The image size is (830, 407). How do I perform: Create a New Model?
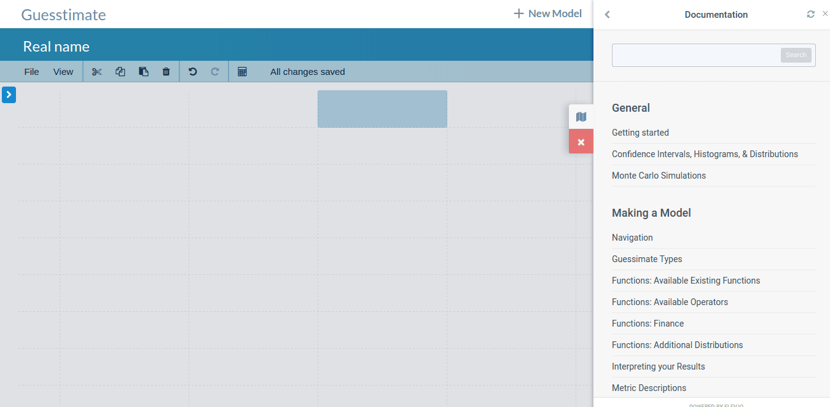pyautogui.click(x=548, y=14)
